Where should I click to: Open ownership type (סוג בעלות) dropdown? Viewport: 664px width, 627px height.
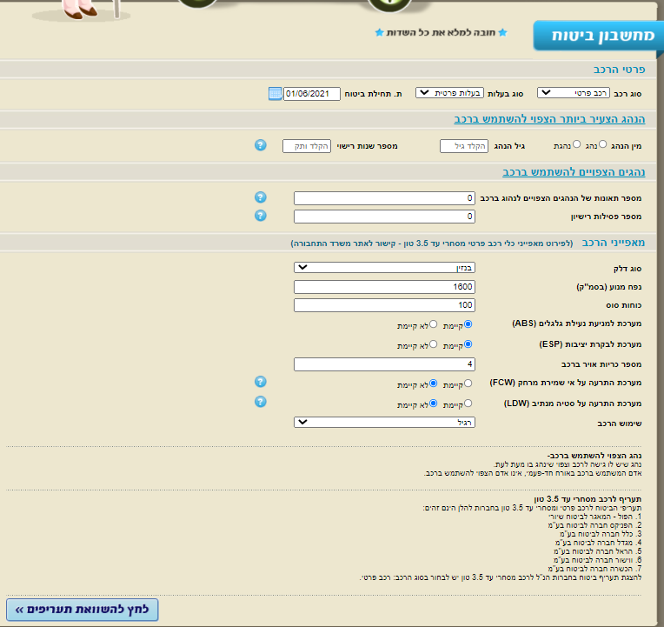click(x=449, y=93)
